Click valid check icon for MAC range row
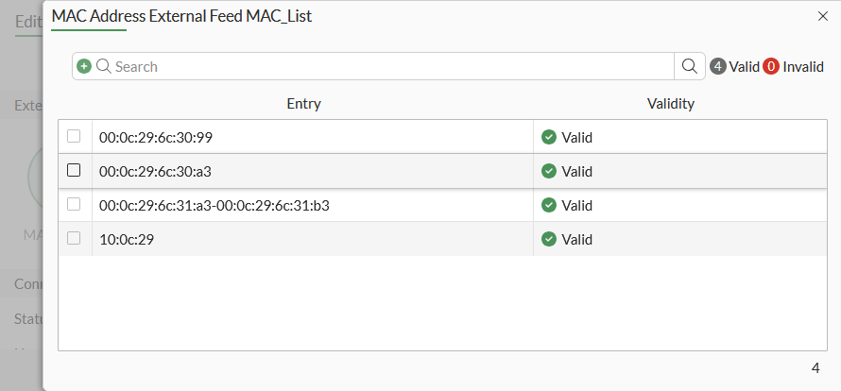Image resolution: width=841 pixels, height=391 pixels. pyautogui.click(x=549, y=205)
